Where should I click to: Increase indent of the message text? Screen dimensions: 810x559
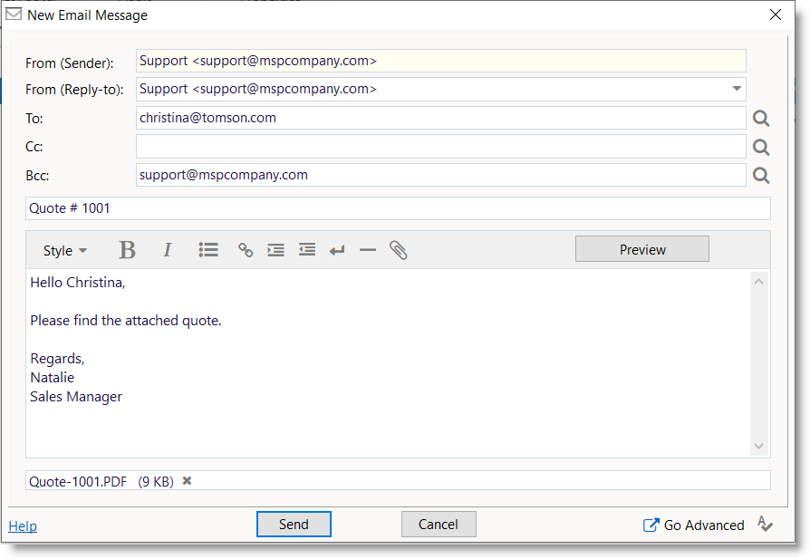[x=276, y=250]
